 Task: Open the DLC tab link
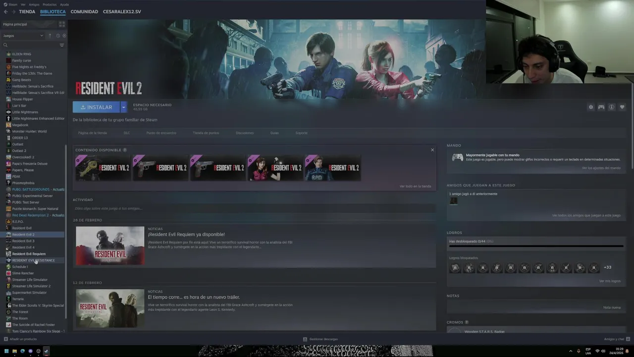(x=127, y=133)
